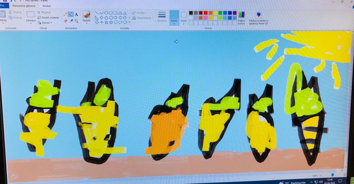Choose the left arrow shape
The height and width of the screenshot is (184, 354).
click(x=120, y=18)
